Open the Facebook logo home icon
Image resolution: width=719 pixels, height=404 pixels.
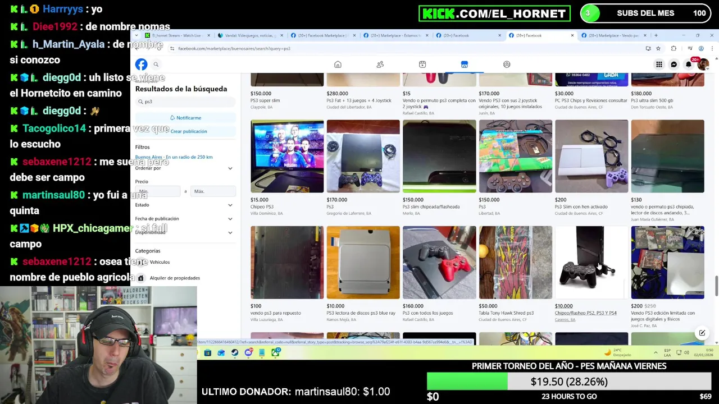pyautogui.click(x=141, y=64)
